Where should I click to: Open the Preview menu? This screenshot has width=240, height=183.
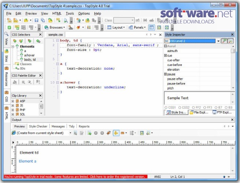(x=31, y=14)
